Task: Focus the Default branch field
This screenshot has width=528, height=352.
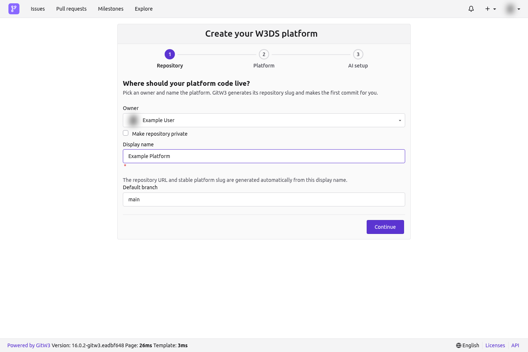Action: click(264, 199)
